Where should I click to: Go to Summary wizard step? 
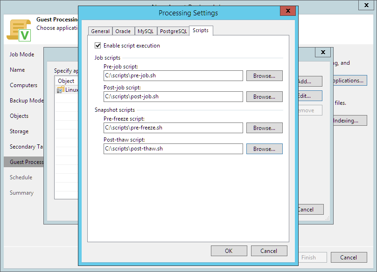click(x=21, y=193)
